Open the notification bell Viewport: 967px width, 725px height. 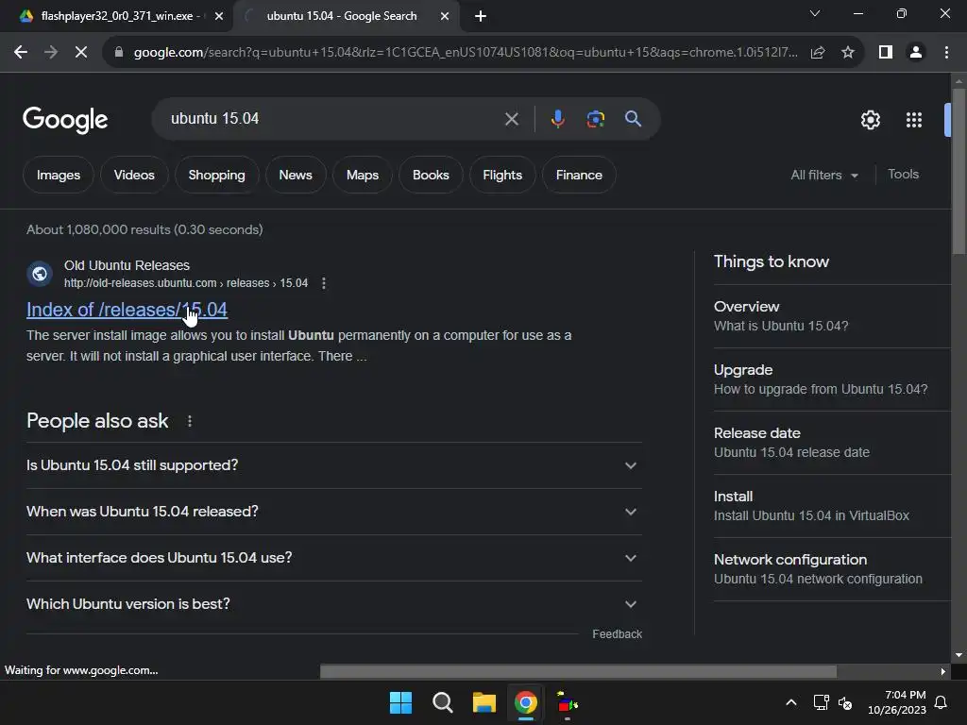942,702
